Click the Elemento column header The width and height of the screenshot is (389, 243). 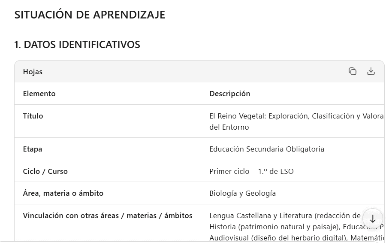click(x=39, y=94)
